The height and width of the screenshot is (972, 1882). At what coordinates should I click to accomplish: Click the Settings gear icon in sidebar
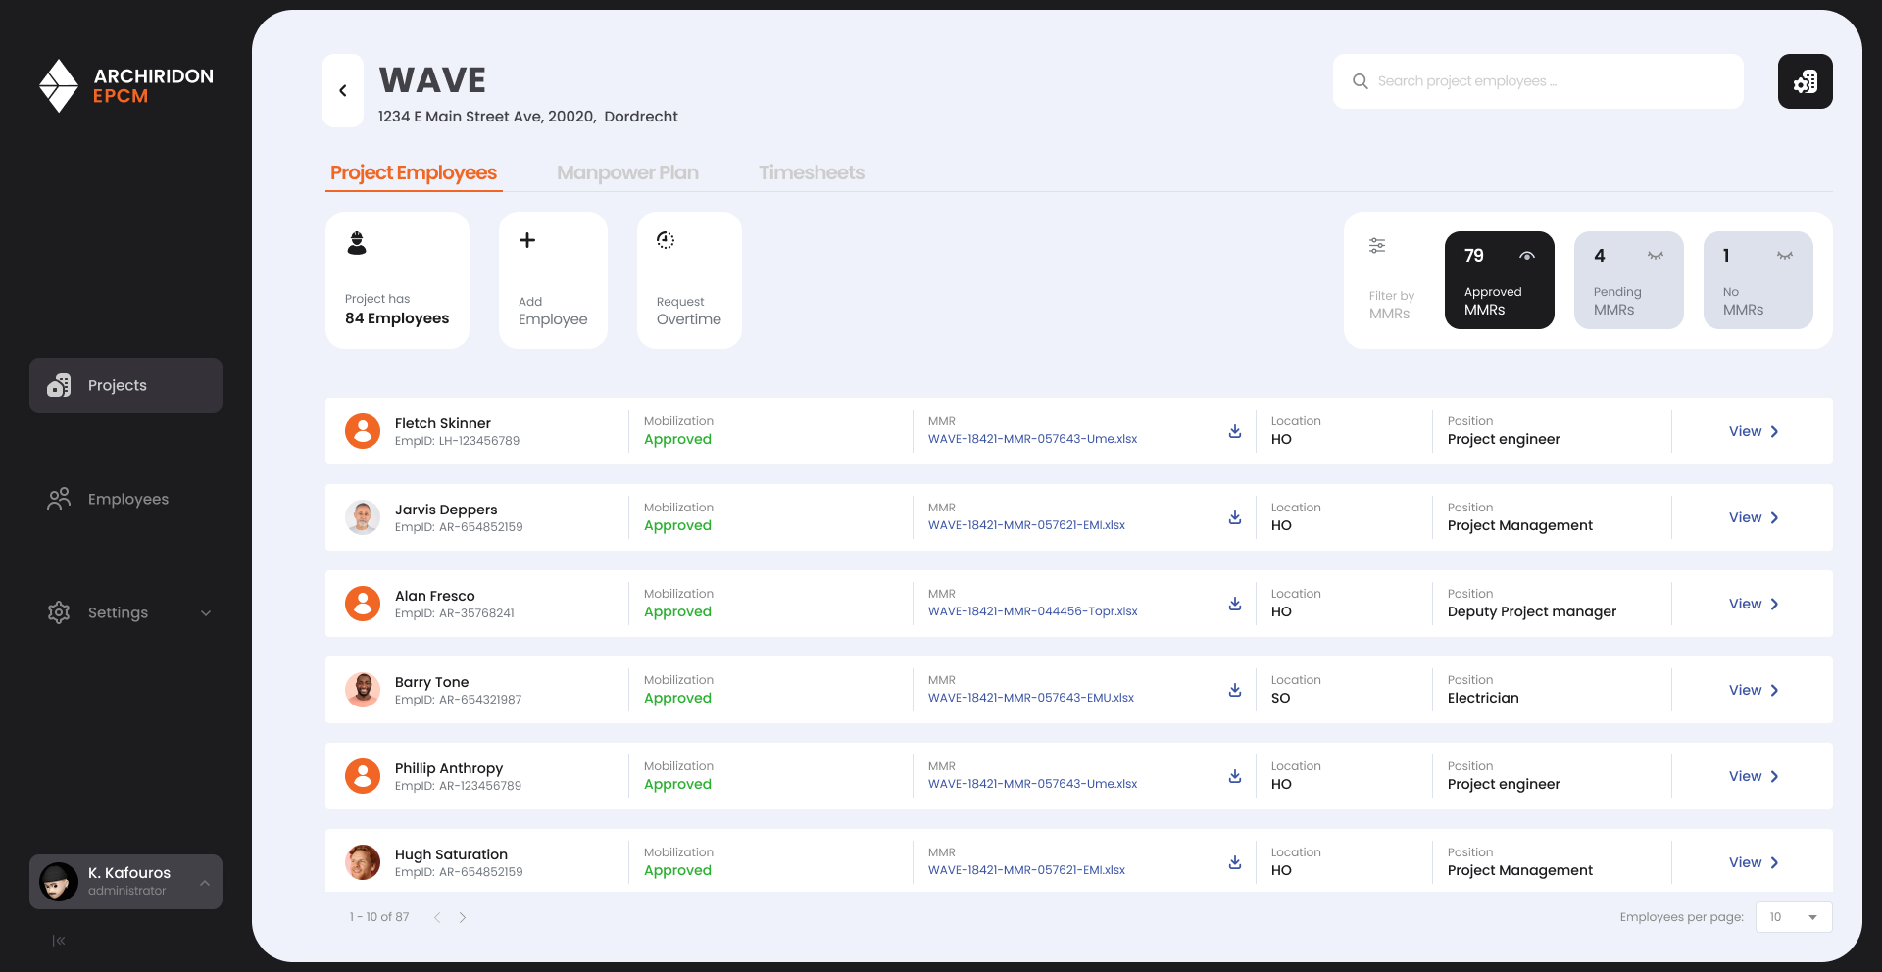(x=59, y=612)
